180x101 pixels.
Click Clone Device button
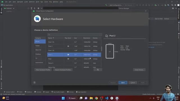pos(139,70)
